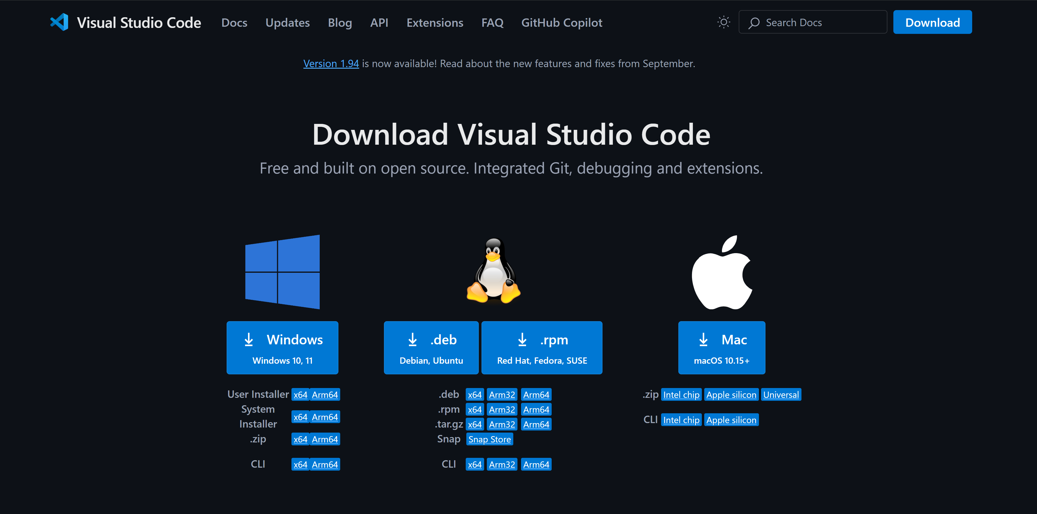Download Mac .zip for Intel chip
Screen dimensions: 1037x514
click(681, 395)
